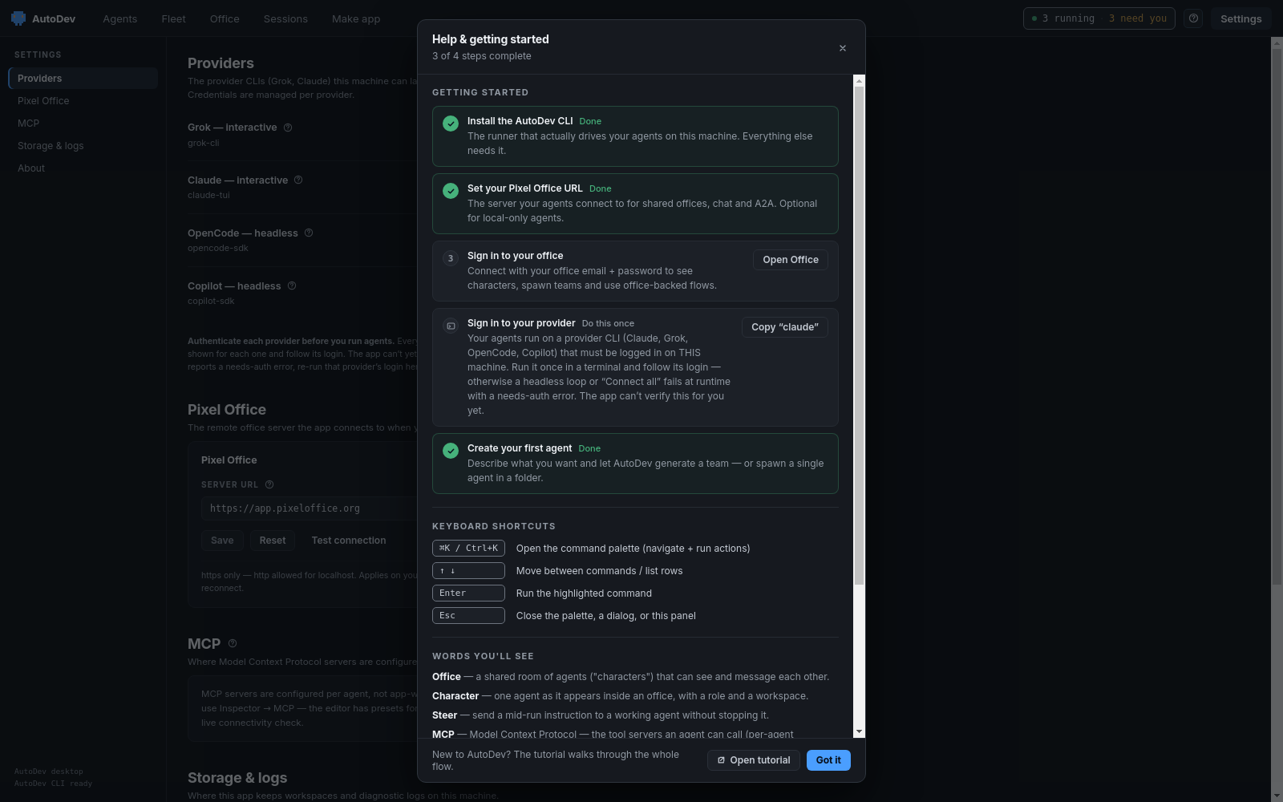Click the Settings button in top bar
The height and width of the screenshot is (802, 1283).
coord(1241,18)
